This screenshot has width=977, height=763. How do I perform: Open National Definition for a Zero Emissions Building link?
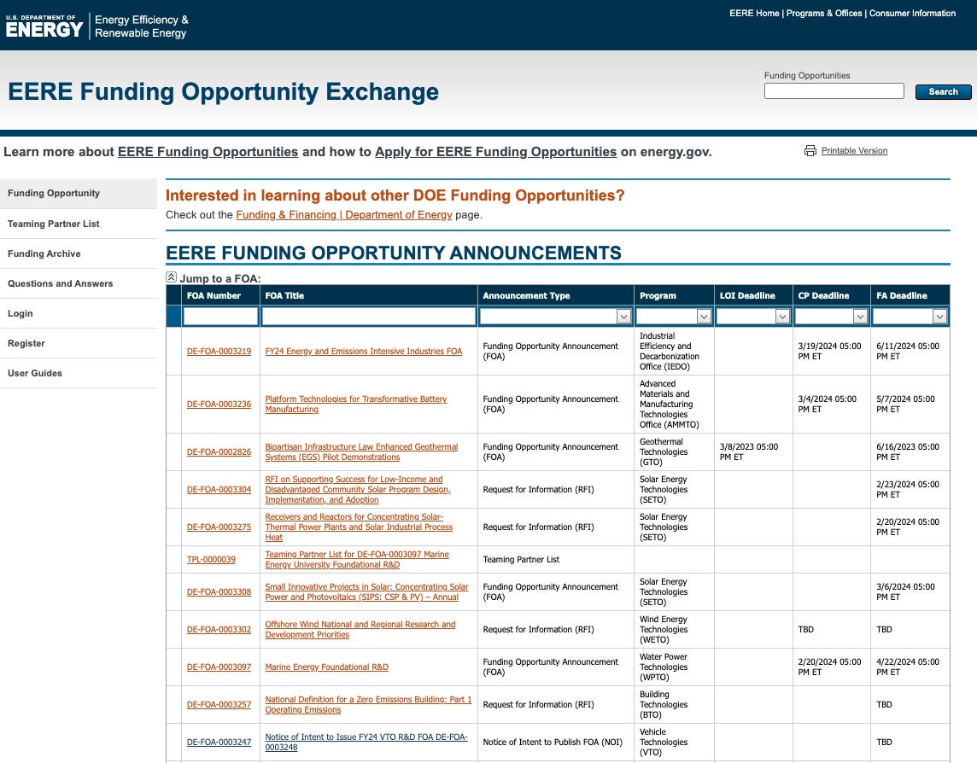tap(368, 704)
